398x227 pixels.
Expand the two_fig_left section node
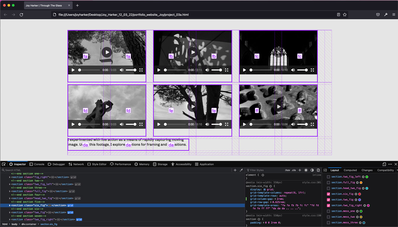click(x=10, y=184)
